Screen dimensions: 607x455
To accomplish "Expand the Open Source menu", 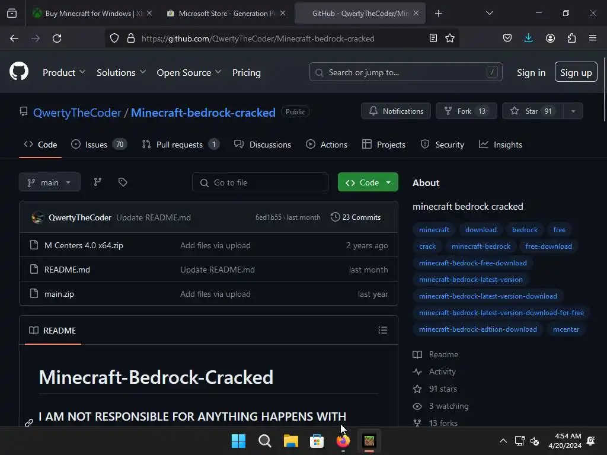I will click(x=189, y=72).
